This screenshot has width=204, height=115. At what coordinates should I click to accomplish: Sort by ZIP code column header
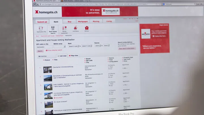(x=89, y=60)
